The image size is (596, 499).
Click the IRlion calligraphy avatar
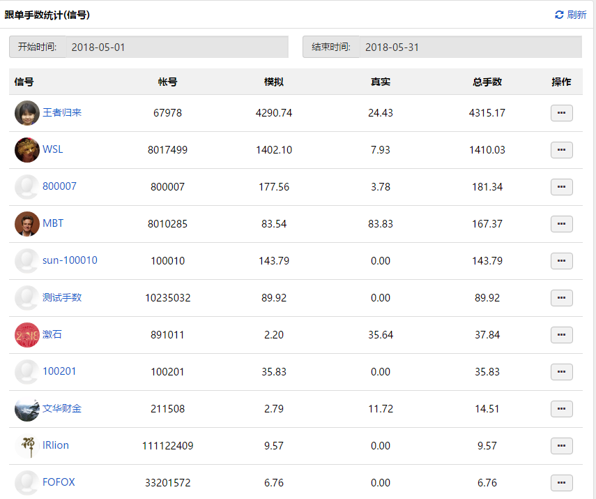tap(27, 445)
